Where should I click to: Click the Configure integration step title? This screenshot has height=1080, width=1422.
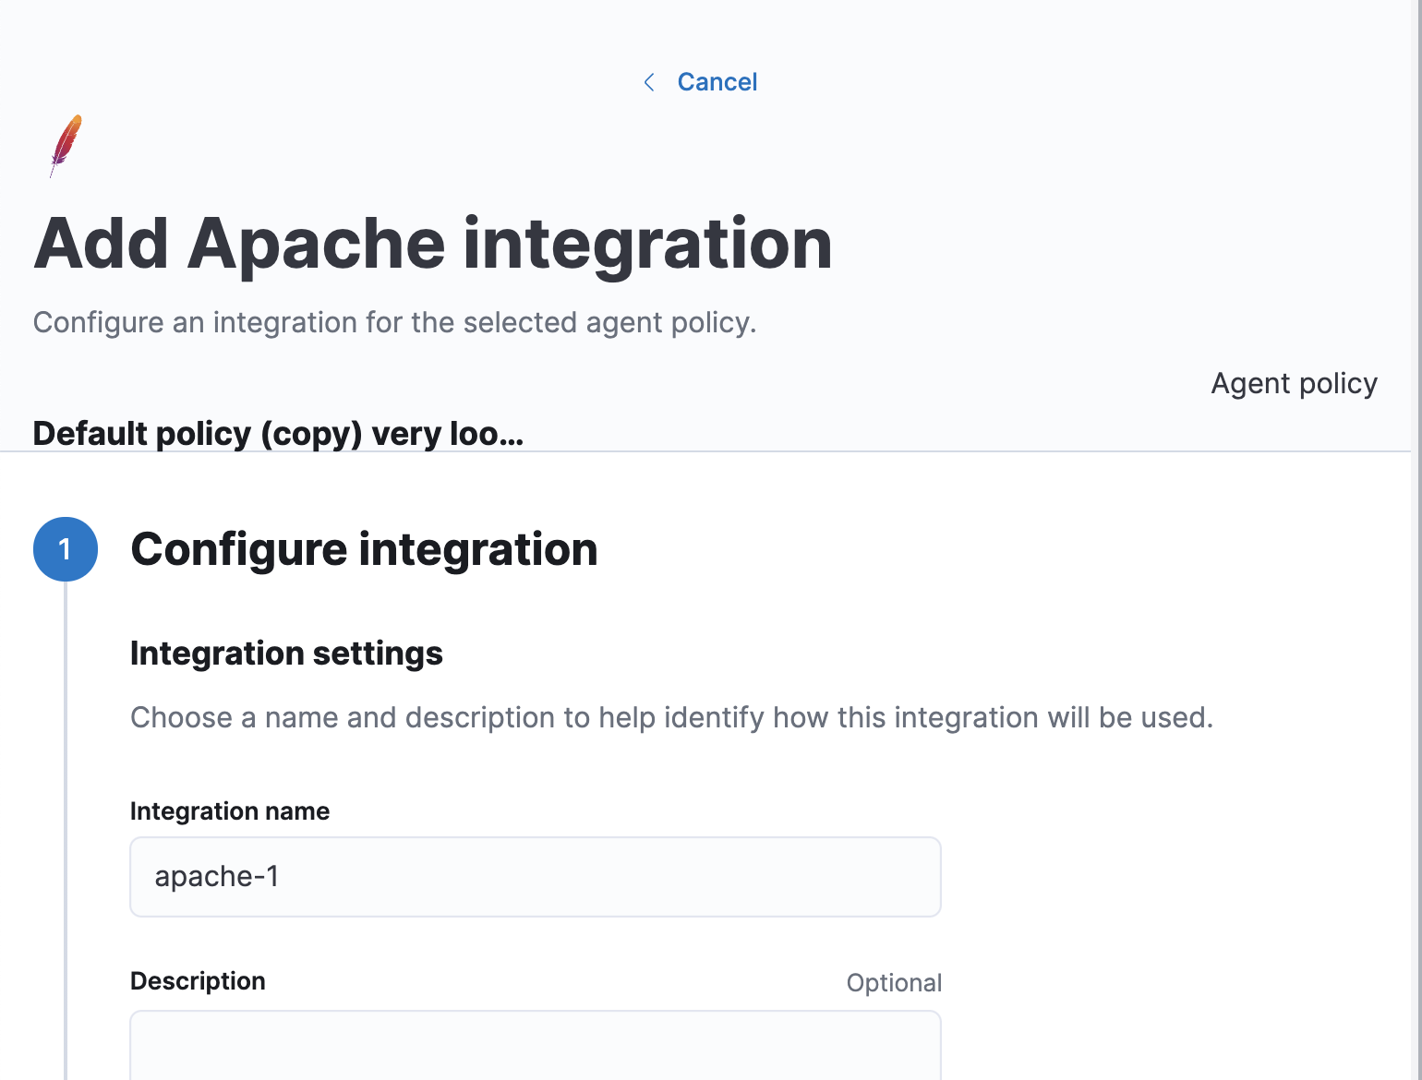(364, 549)
